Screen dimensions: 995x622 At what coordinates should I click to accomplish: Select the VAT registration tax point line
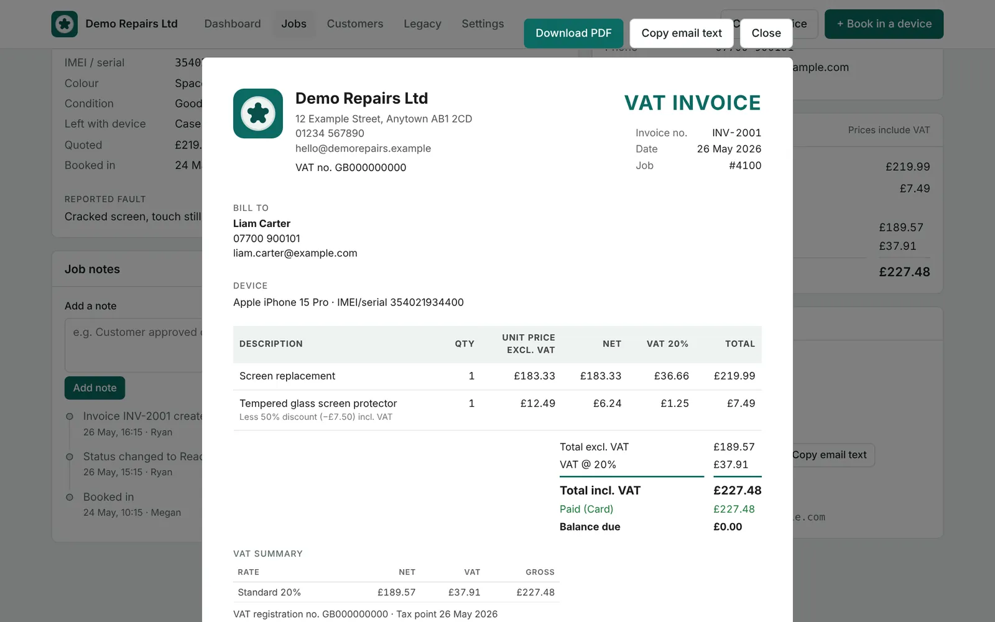coord(366,614)
